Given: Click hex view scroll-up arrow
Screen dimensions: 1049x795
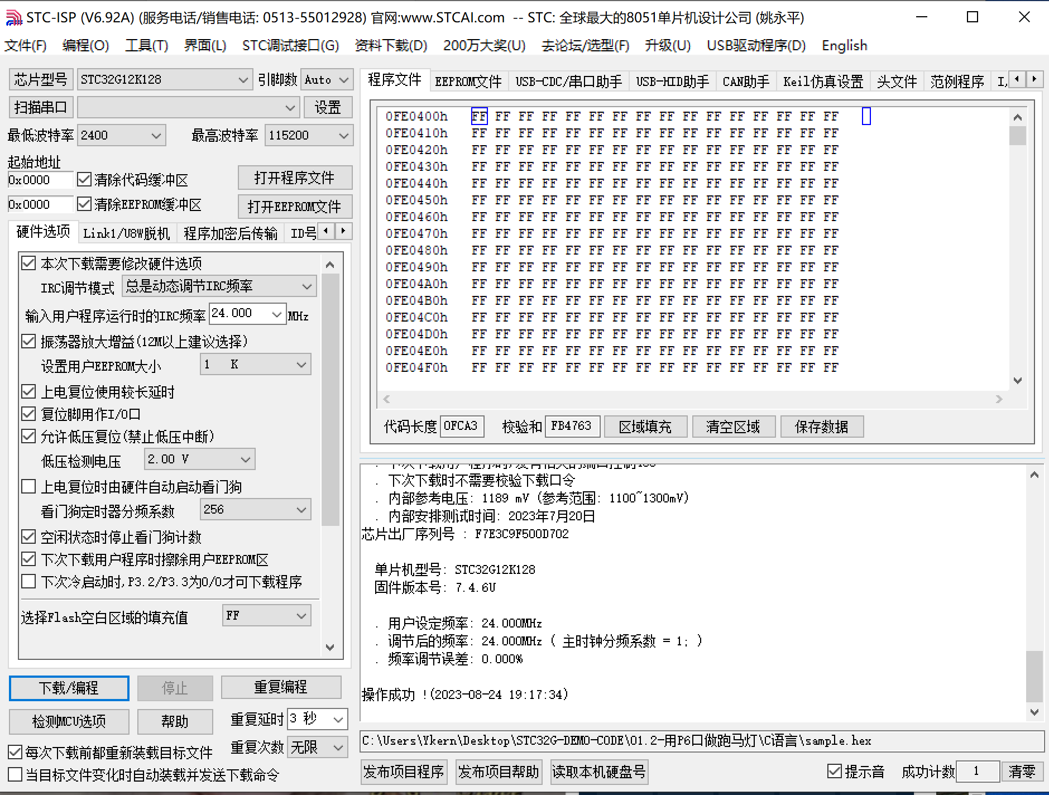Looking at the screenshot, I should point(1017,117).
